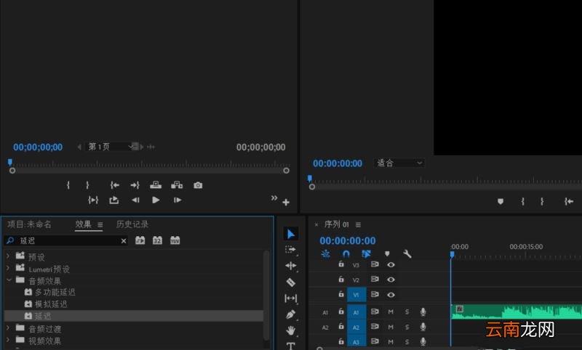Go to In point in Source monitor

click(115, 185)
